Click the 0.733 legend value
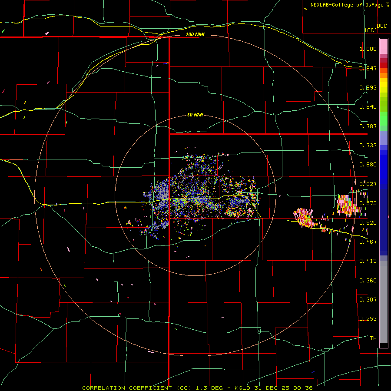The image size is (391, 391). (368, 146)
